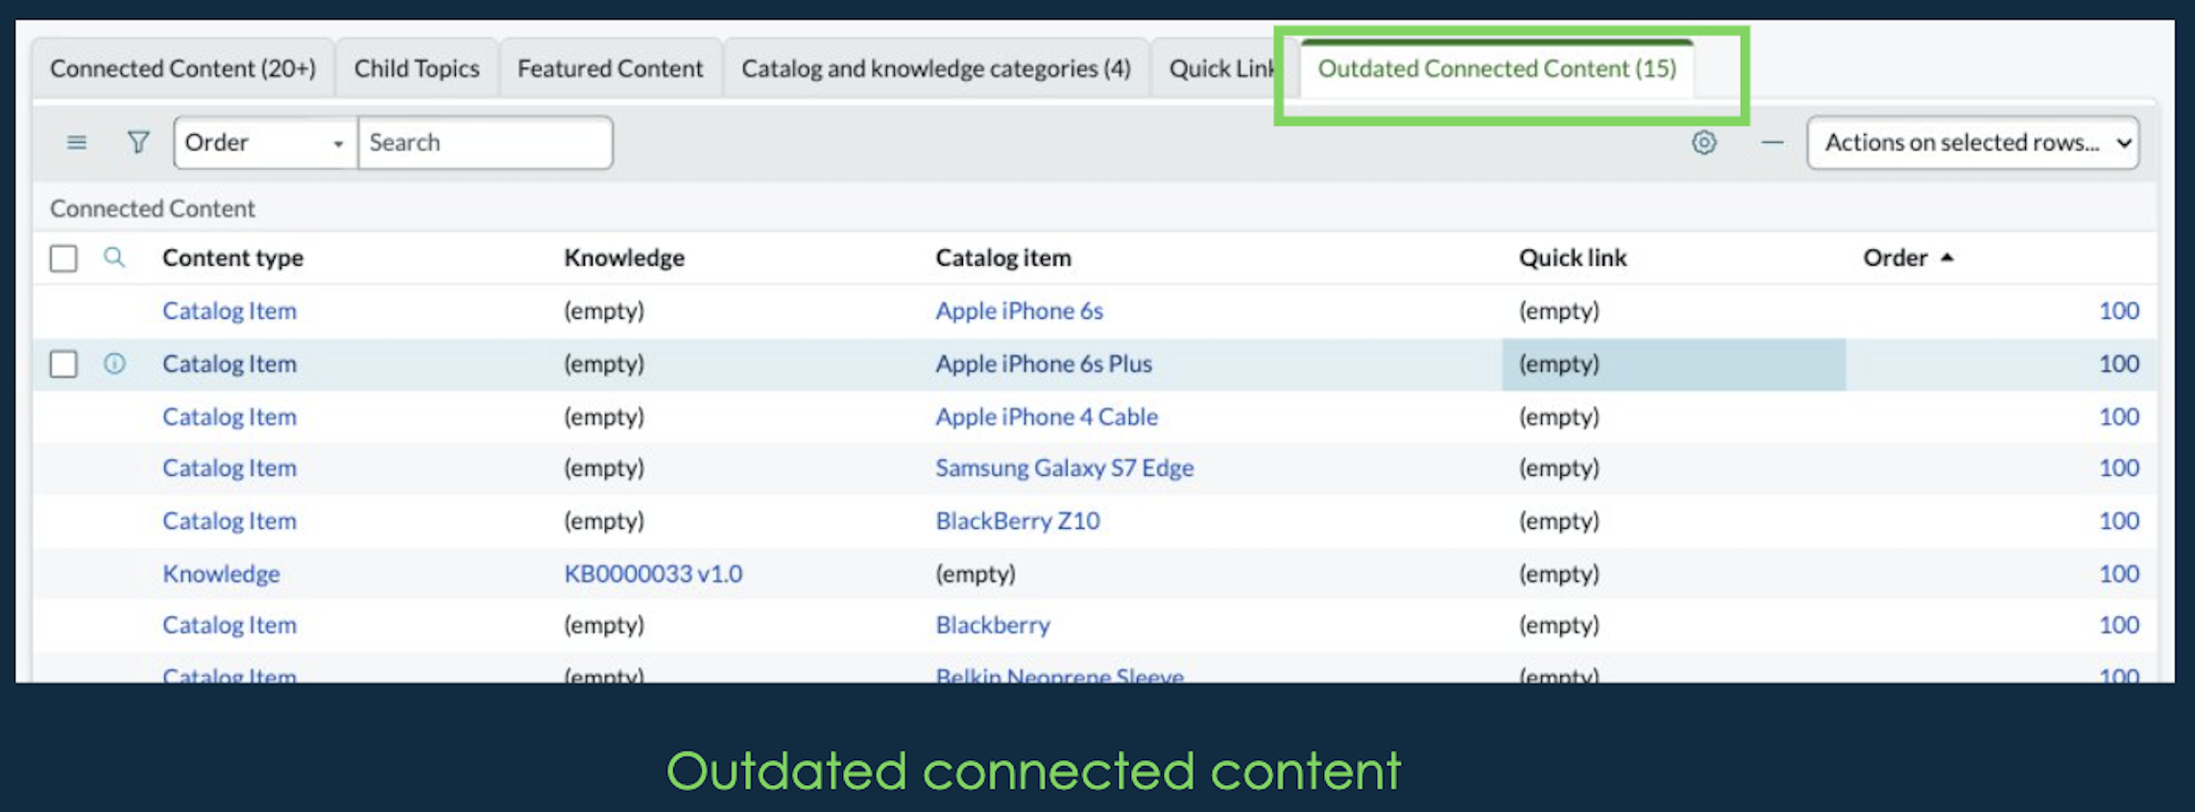2195x812 pixels.
Task: Open Catalog Item link in the Blackberry row
Action: point(229,626)
